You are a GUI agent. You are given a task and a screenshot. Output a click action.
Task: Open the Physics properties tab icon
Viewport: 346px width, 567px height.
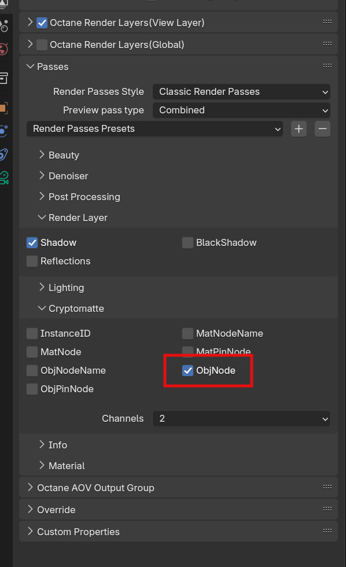(x=3, y=131)
